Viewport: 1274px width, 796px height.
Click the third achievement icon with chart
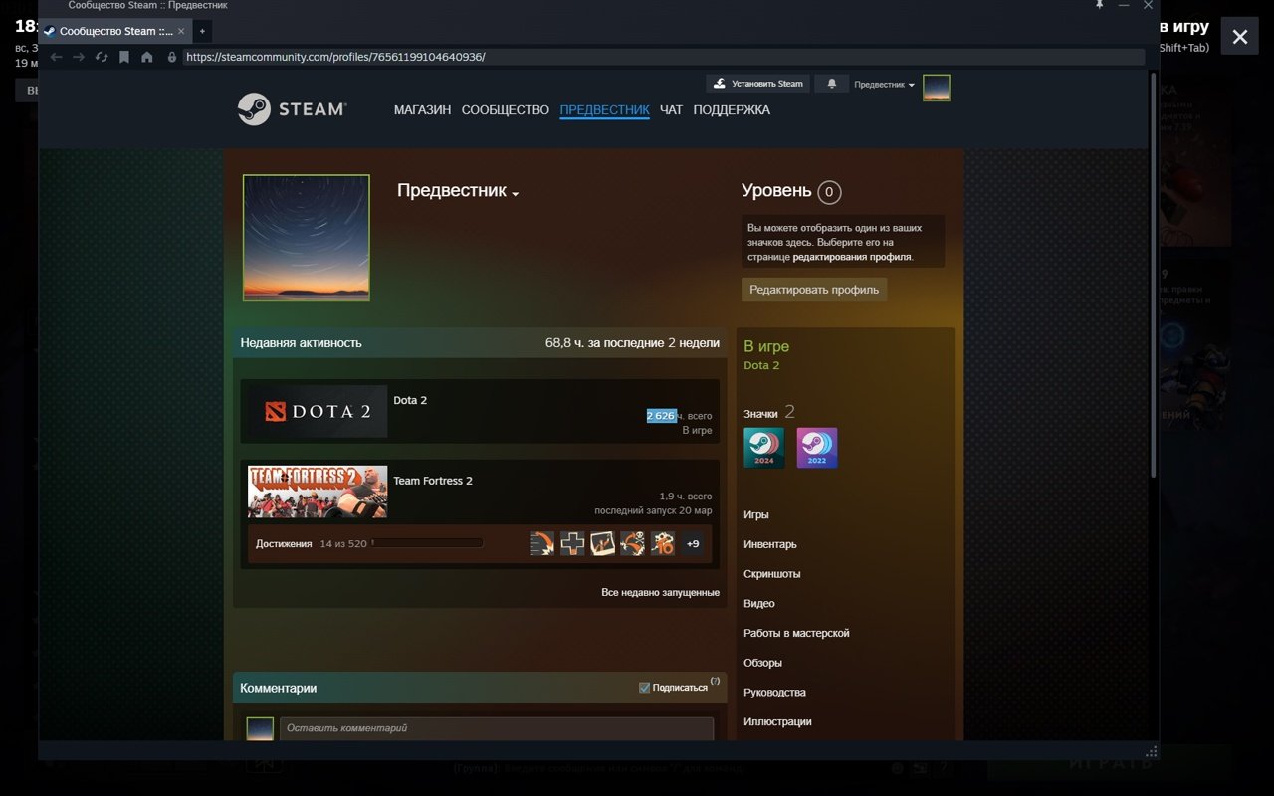click(602, 543)
